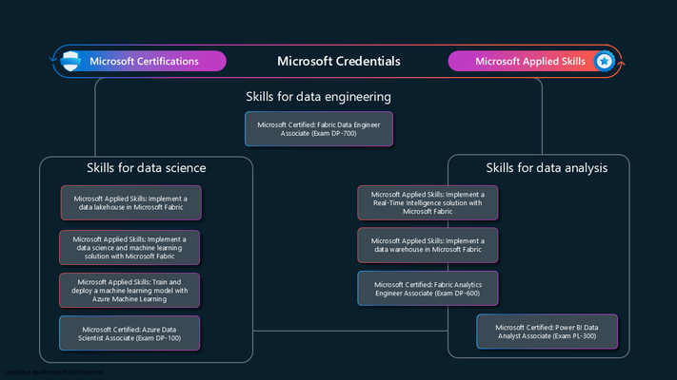Click the blue arrow at banner's left end
The width and height of the screenshot is (677, 380).
[x=53, y=58]
